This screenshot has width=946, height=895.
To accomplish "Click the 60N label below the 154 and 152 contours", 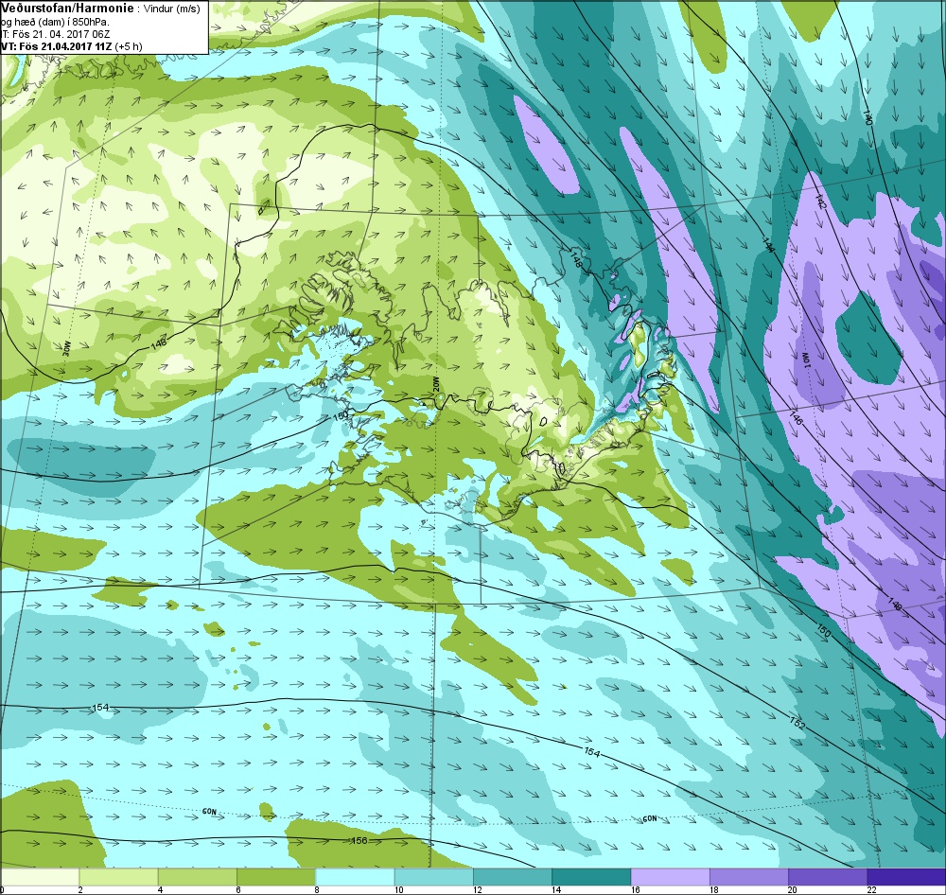I will click(649, 819).
